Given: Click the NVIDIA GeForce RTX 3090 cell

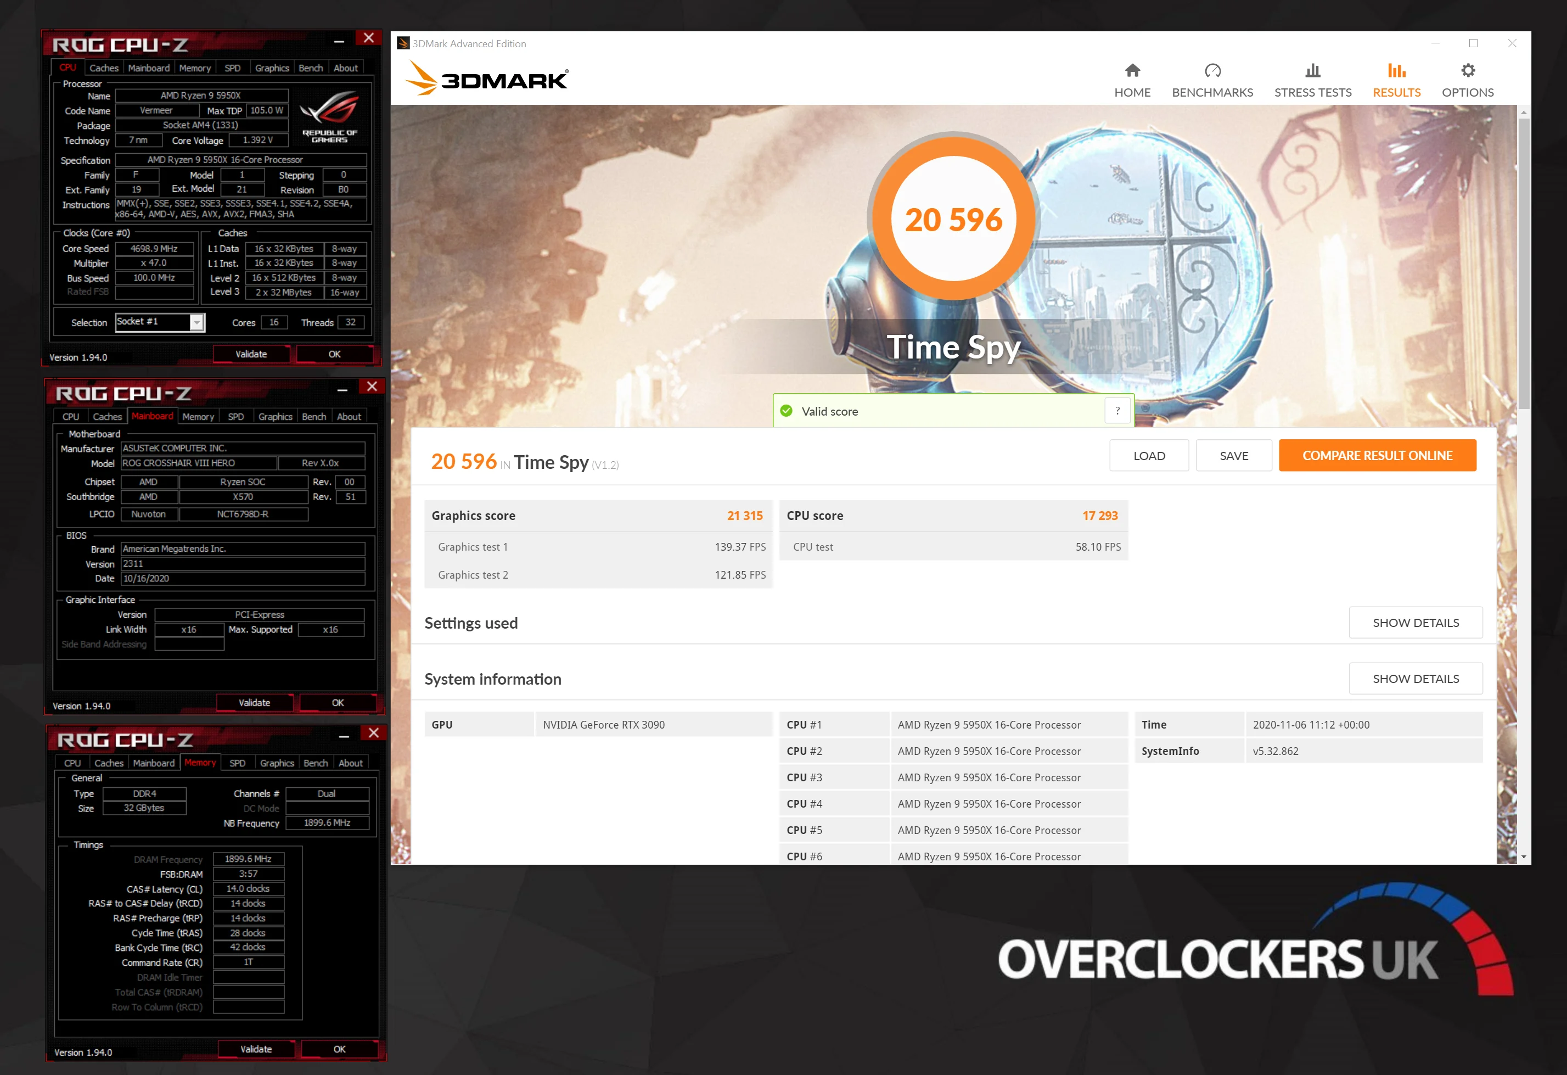Looking at the screenshot, I should coord(653,724).
